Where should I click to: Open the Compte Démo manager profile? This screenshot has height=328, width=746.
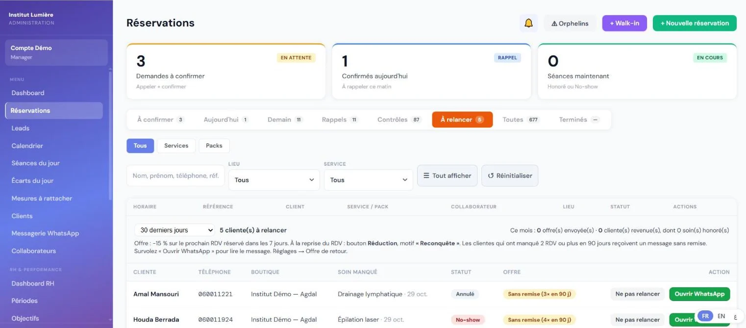pos(56,52)
